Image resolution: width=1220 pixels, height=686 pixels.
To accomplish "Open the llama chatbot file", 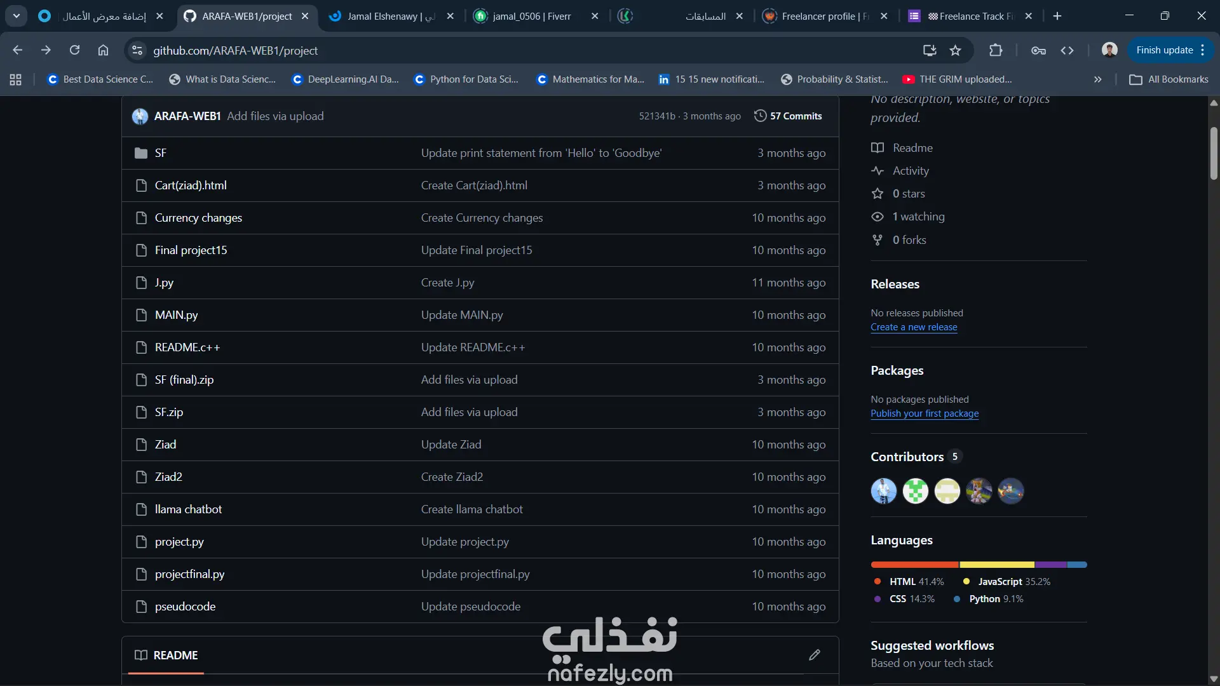I will coord(188,509).
